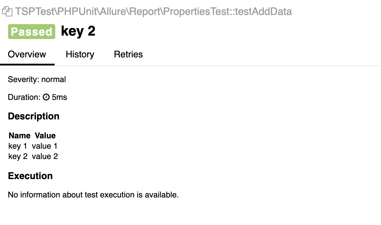Screen dimensions: 381x225
Task: Open the History tab
Action: 80,55
